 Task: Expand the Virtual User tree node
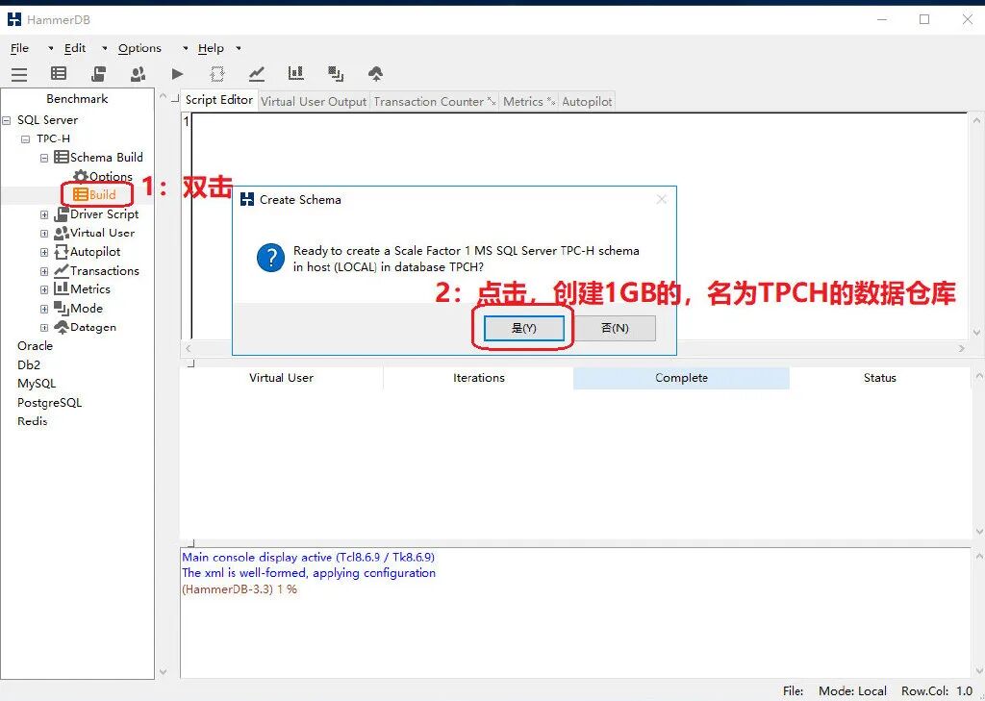(44, 234)
